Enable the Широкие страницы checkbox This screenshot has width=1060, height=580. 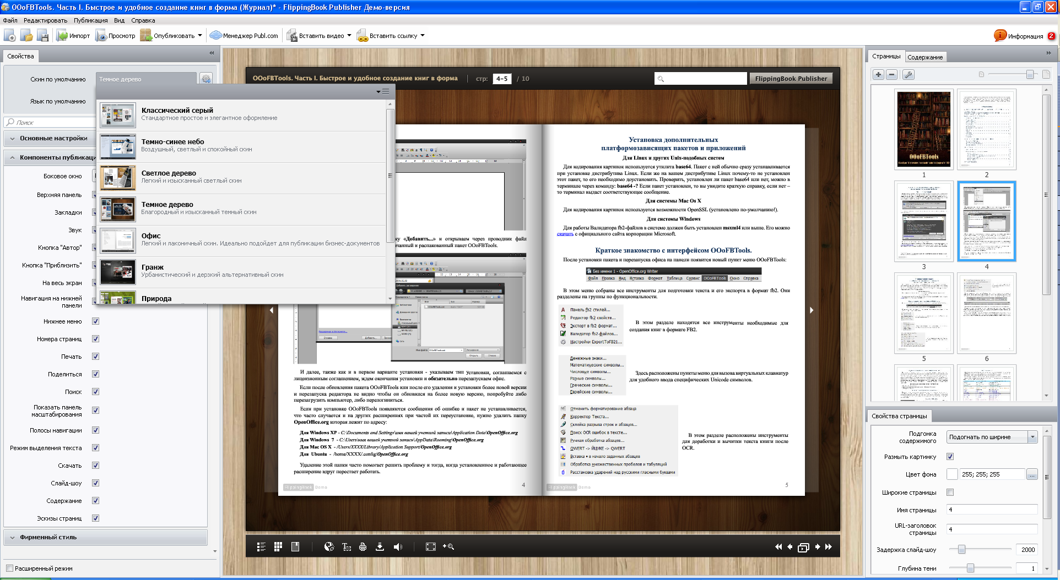[x=950, y=493]
